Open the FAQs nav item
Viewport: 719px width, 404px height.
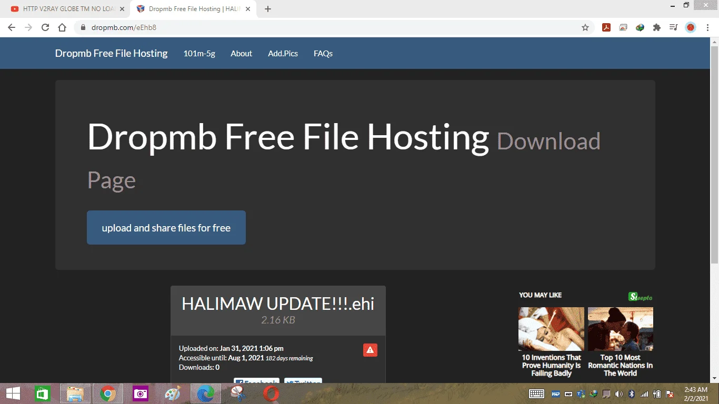[x=323, y=53]
